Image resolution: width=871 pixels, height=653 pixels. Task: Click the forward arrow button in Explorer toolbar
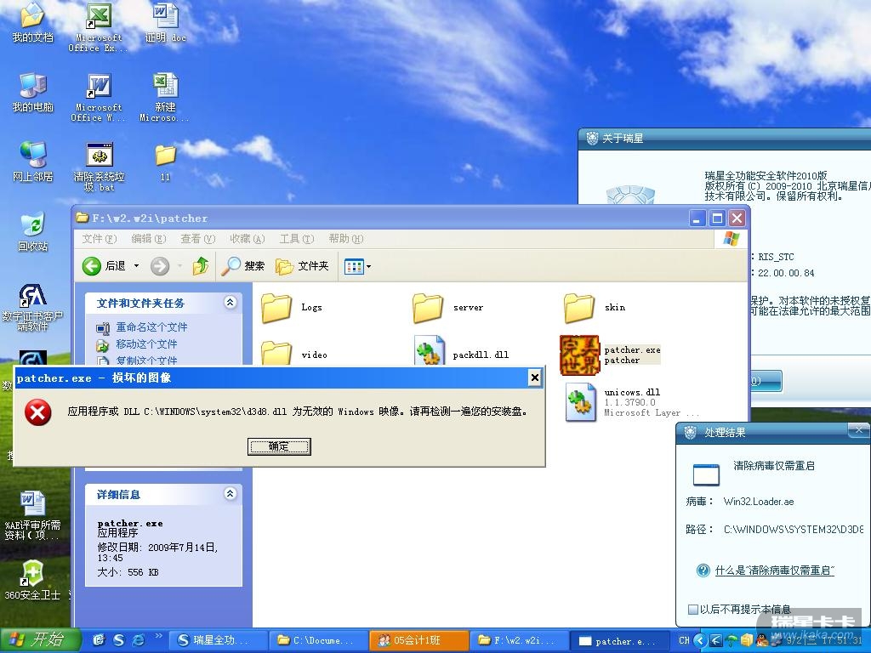coord(160,266)
